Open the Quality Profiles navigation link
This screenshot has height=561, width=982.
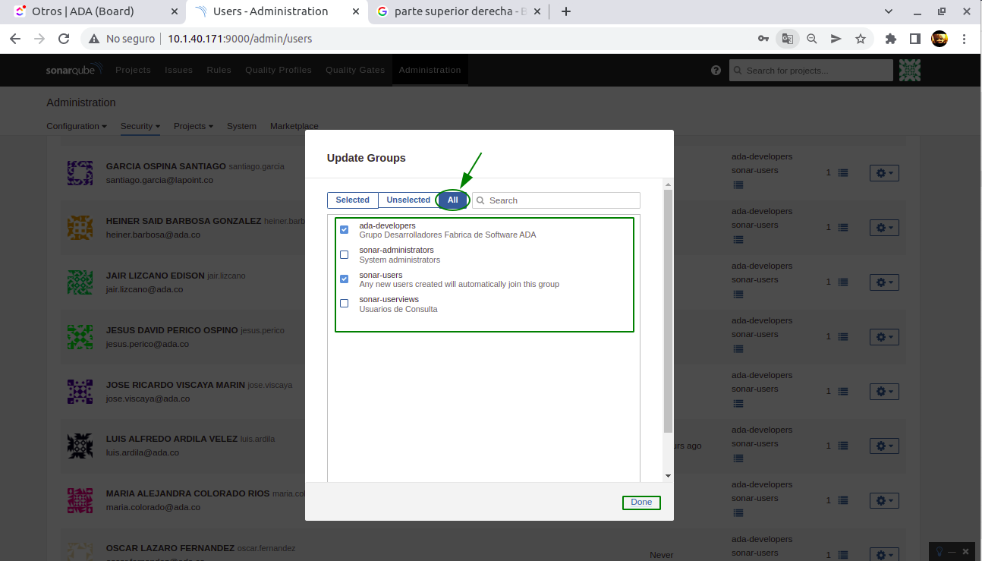click(x=278, y=70)
